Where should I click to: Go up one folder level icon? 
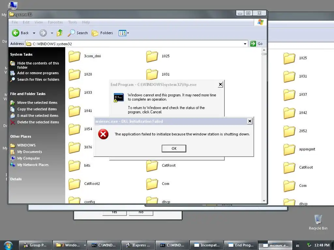coord(60,33)
